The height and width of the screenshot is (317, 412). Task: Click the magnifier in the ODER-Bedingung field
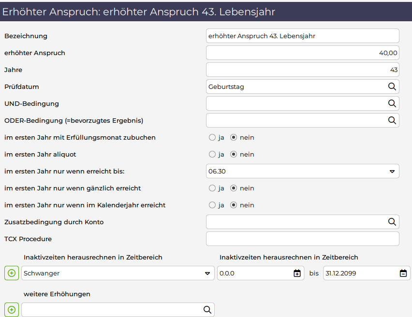392,120
